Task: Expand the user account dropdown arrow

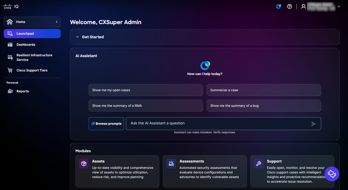Action: tap(339, 7)
